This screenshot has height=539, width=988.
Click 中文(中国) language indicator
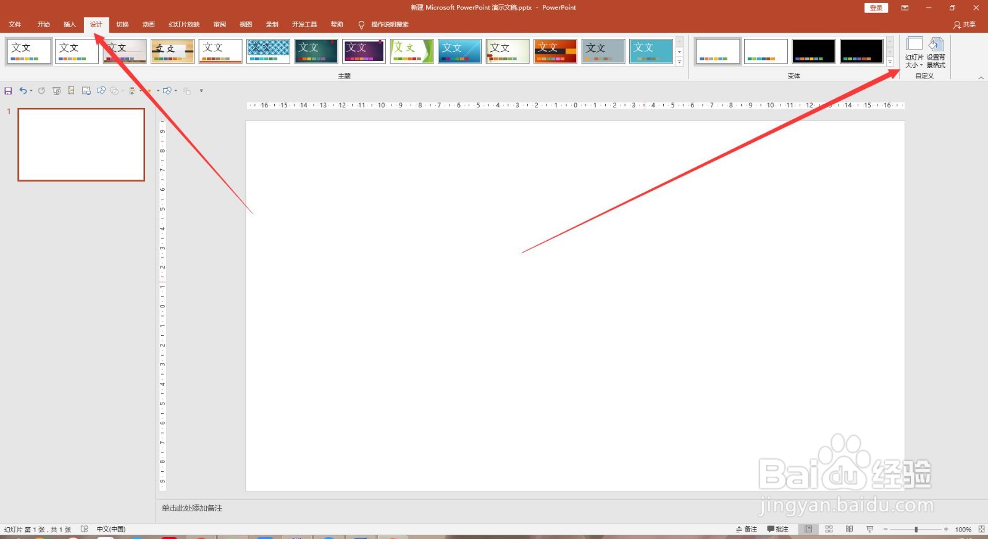click(x=111, y=529)
